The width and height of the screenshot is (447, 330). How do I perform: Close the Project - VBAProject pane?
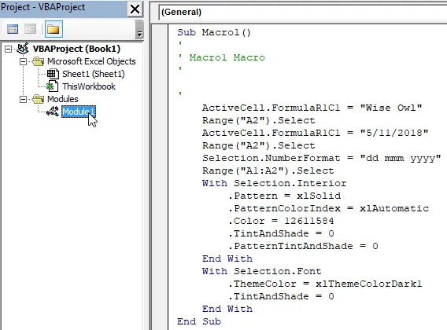point(135,9)
